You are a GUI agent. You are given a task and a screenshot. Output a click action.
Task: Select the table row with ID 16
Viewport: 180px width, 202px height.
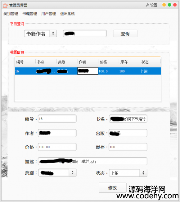88,71
